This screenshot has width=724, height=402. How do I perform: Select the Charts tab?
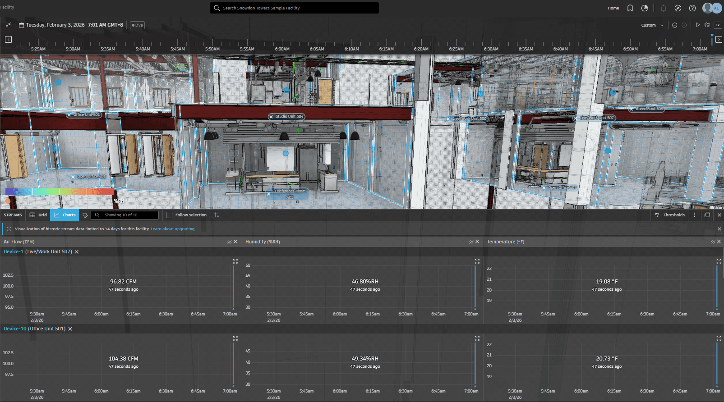pos(65,215)
